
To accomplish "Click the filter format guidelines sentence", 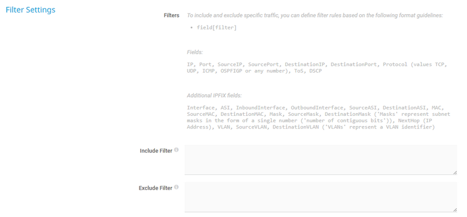I will click(x=315, y=15).
